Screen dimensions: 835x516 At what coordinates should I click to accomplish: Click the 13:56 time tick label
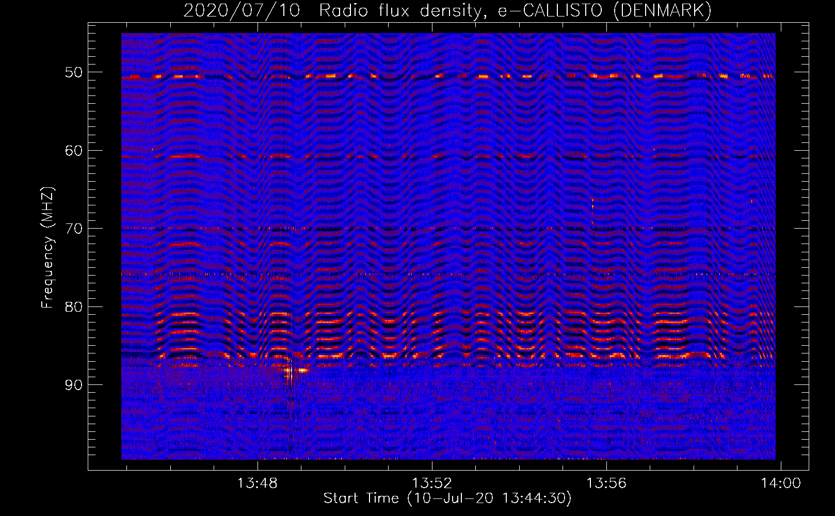606,483
